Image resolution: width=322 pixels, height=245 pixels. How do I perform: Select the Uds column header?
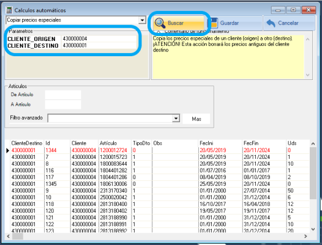coord(298,143)
